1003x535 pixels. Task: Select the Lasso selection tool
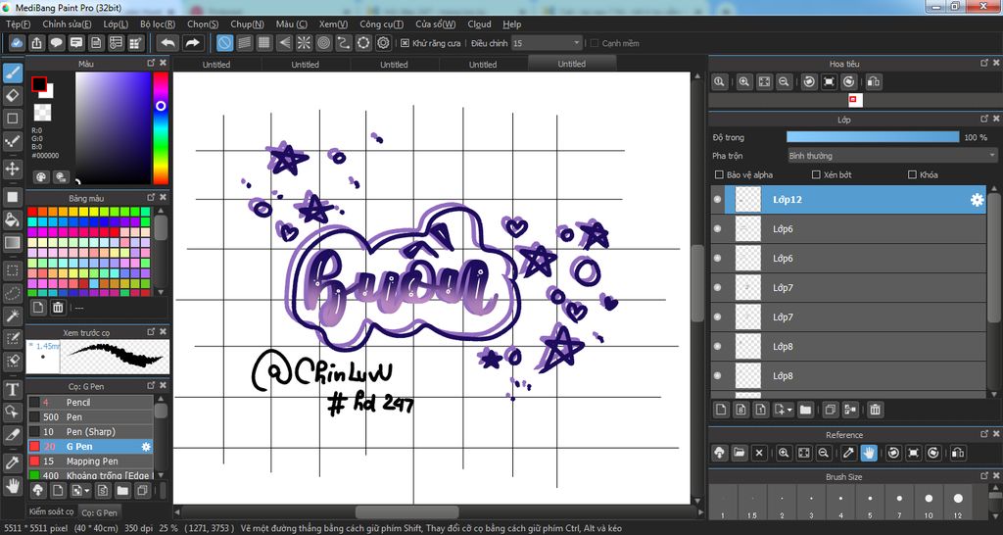12,293
